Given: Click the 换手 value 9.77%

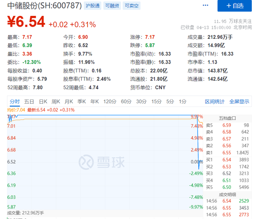Looking at the screenshot, I should pos(85,54).
